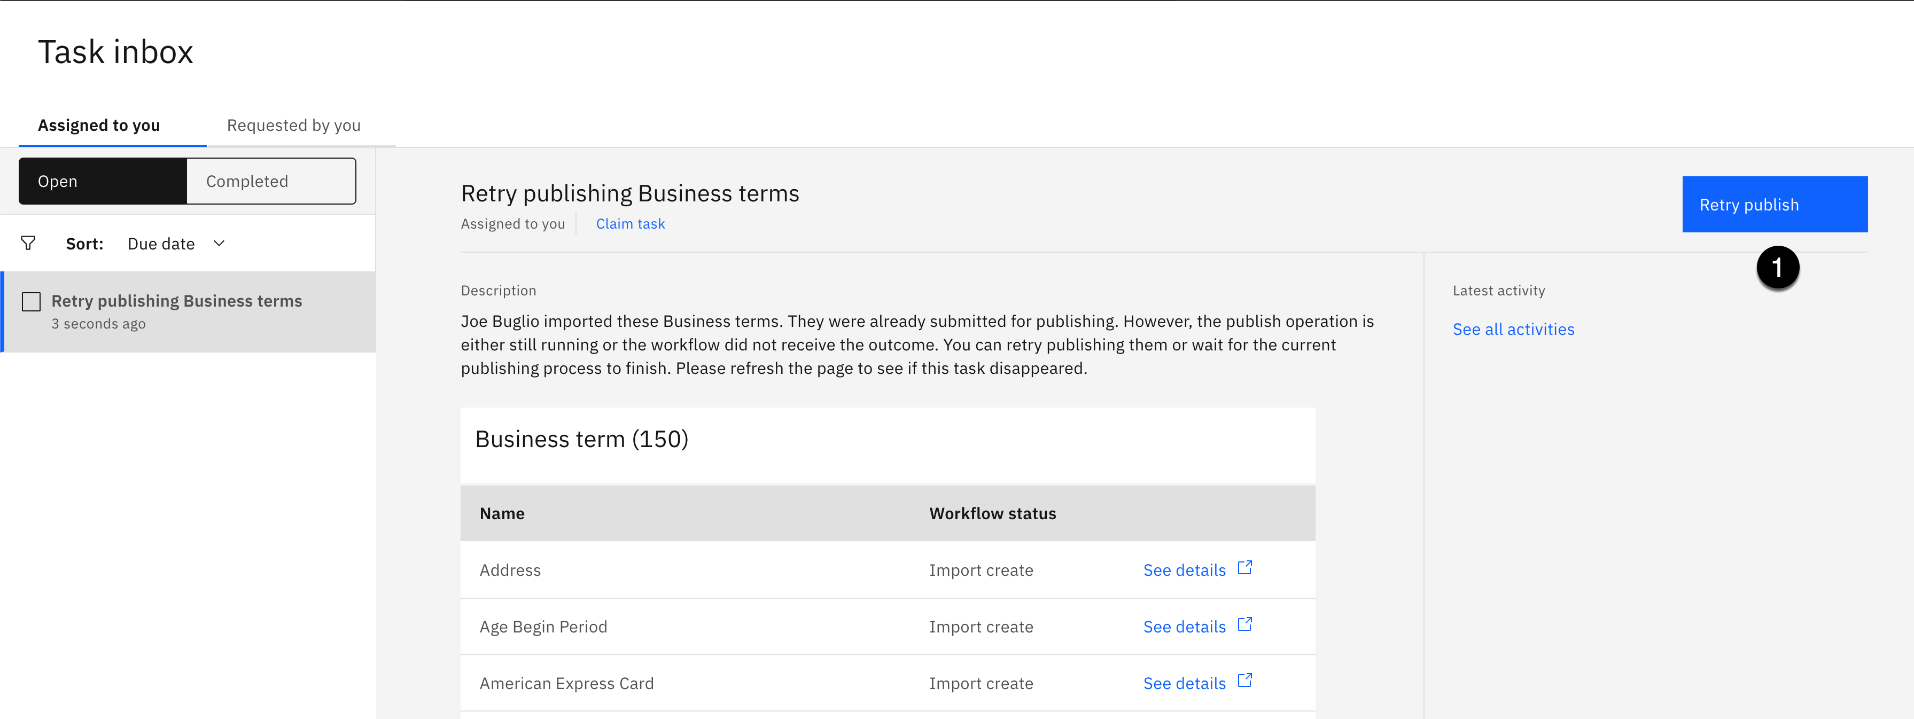Select the Open tasks toggle
The image size is (1914, 719).
[103, 181]
